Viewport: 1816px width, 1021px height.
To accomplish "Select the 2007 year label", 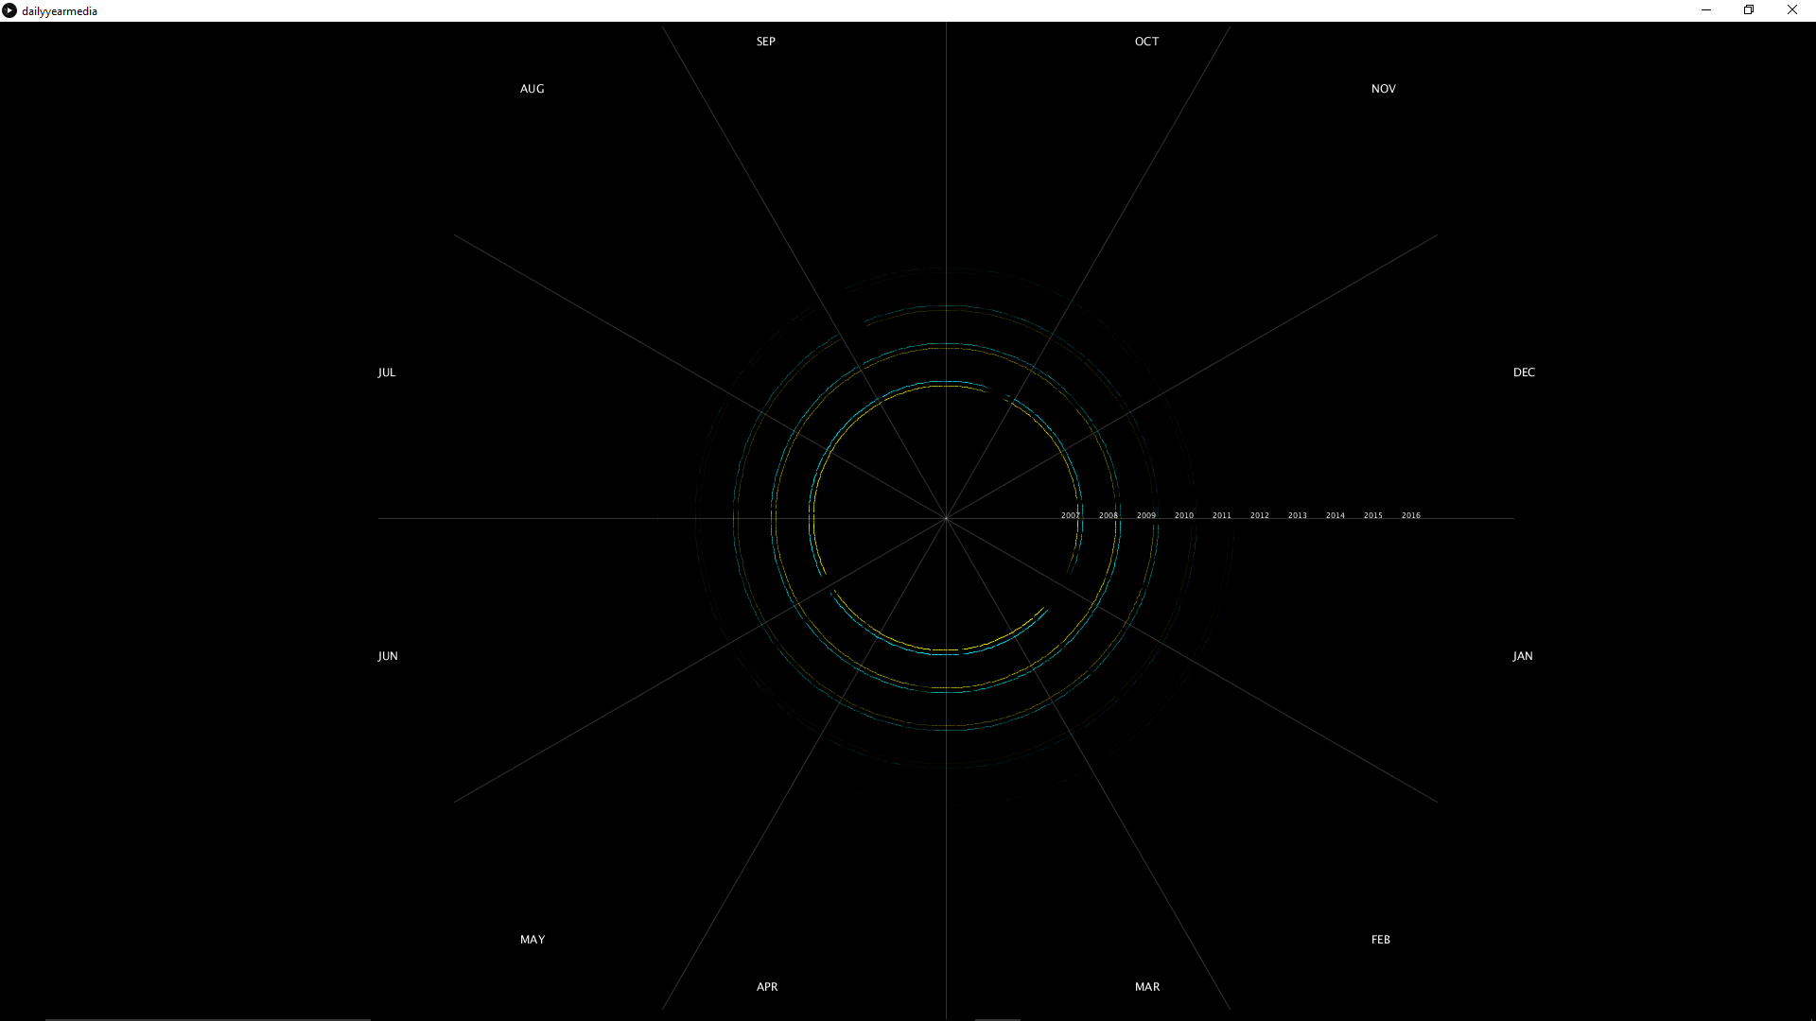I will coord(1070,516).
